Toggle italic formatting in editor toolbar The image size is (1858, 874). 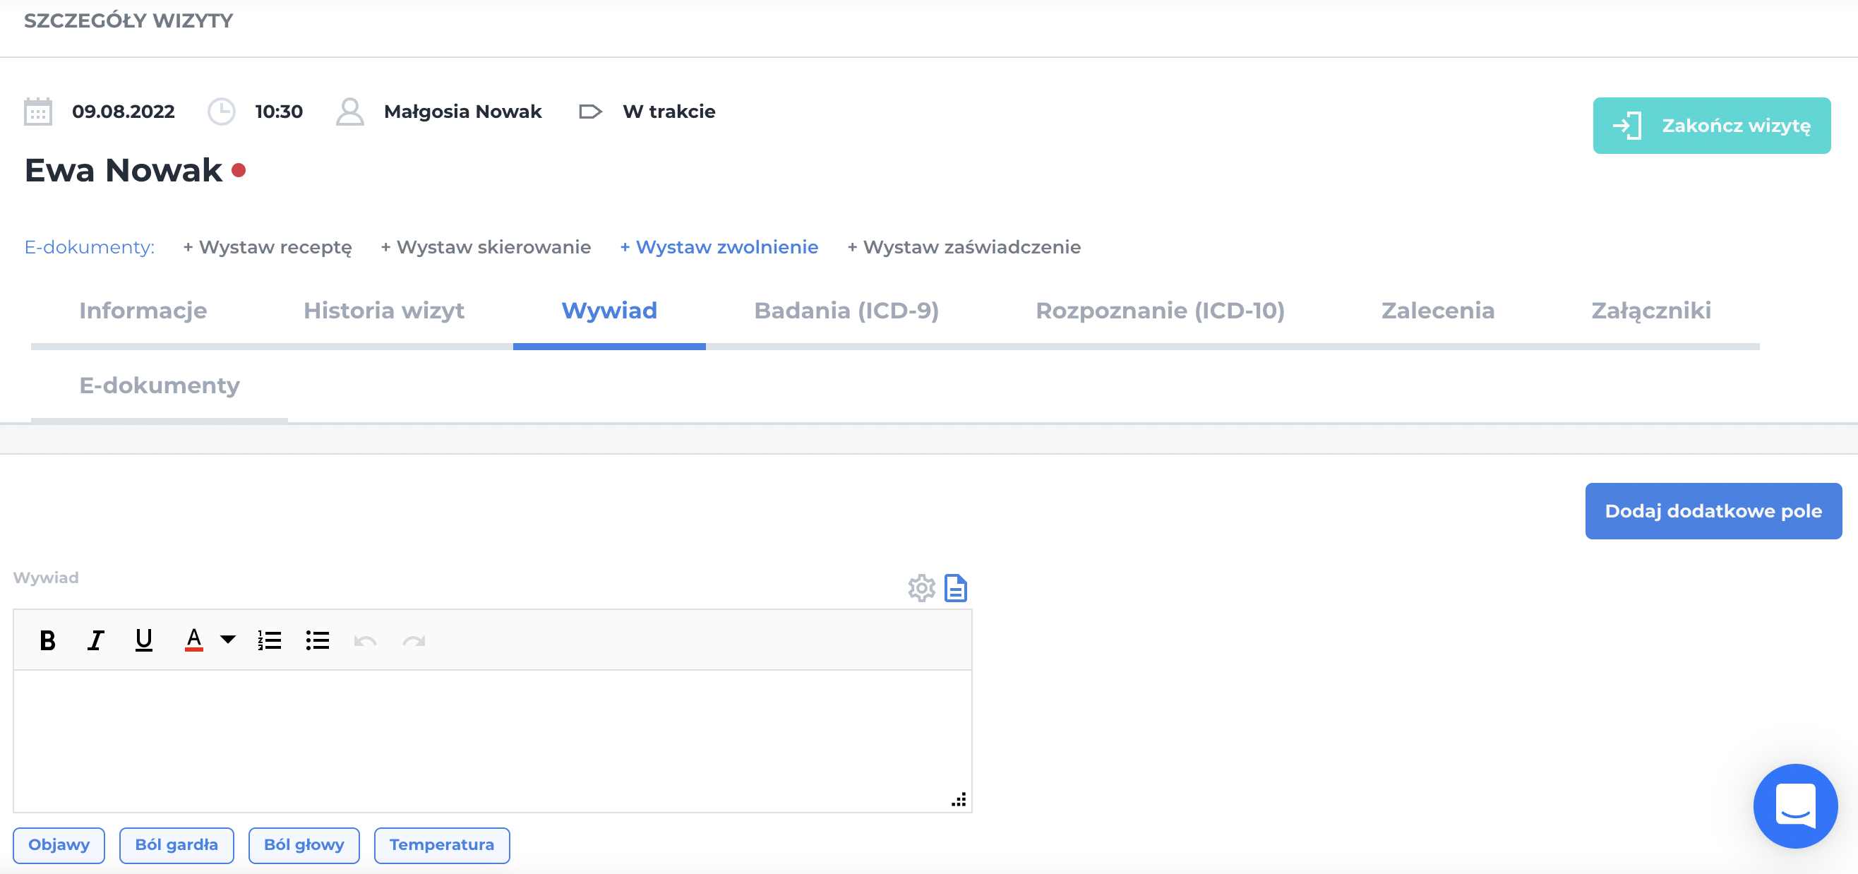coord(95,640)
